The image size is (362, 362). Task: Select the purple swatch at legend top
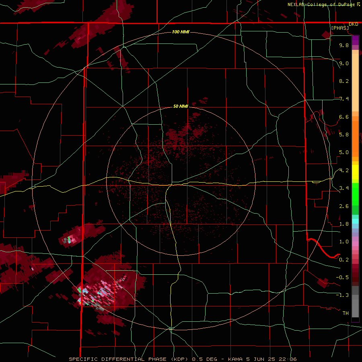(x=355, y=40)
